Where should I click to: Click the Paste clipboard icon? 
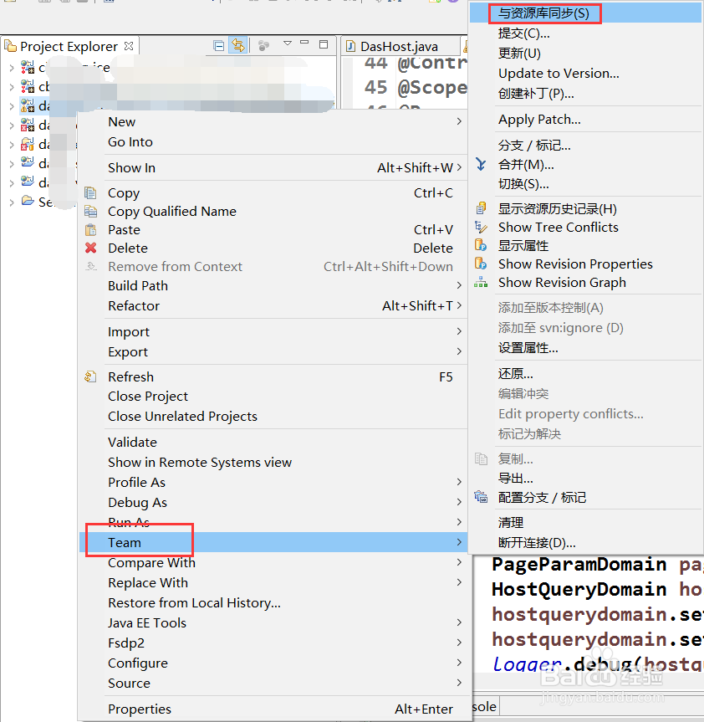tap(90, 229)
